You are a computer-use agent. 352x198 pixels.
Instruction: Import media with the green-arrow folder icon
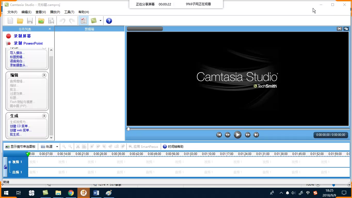pos(41,21)
